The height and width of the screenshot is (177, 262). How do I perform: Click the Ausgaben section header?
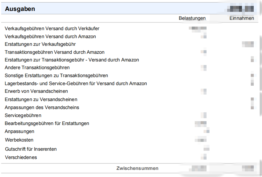pos(20,9)
